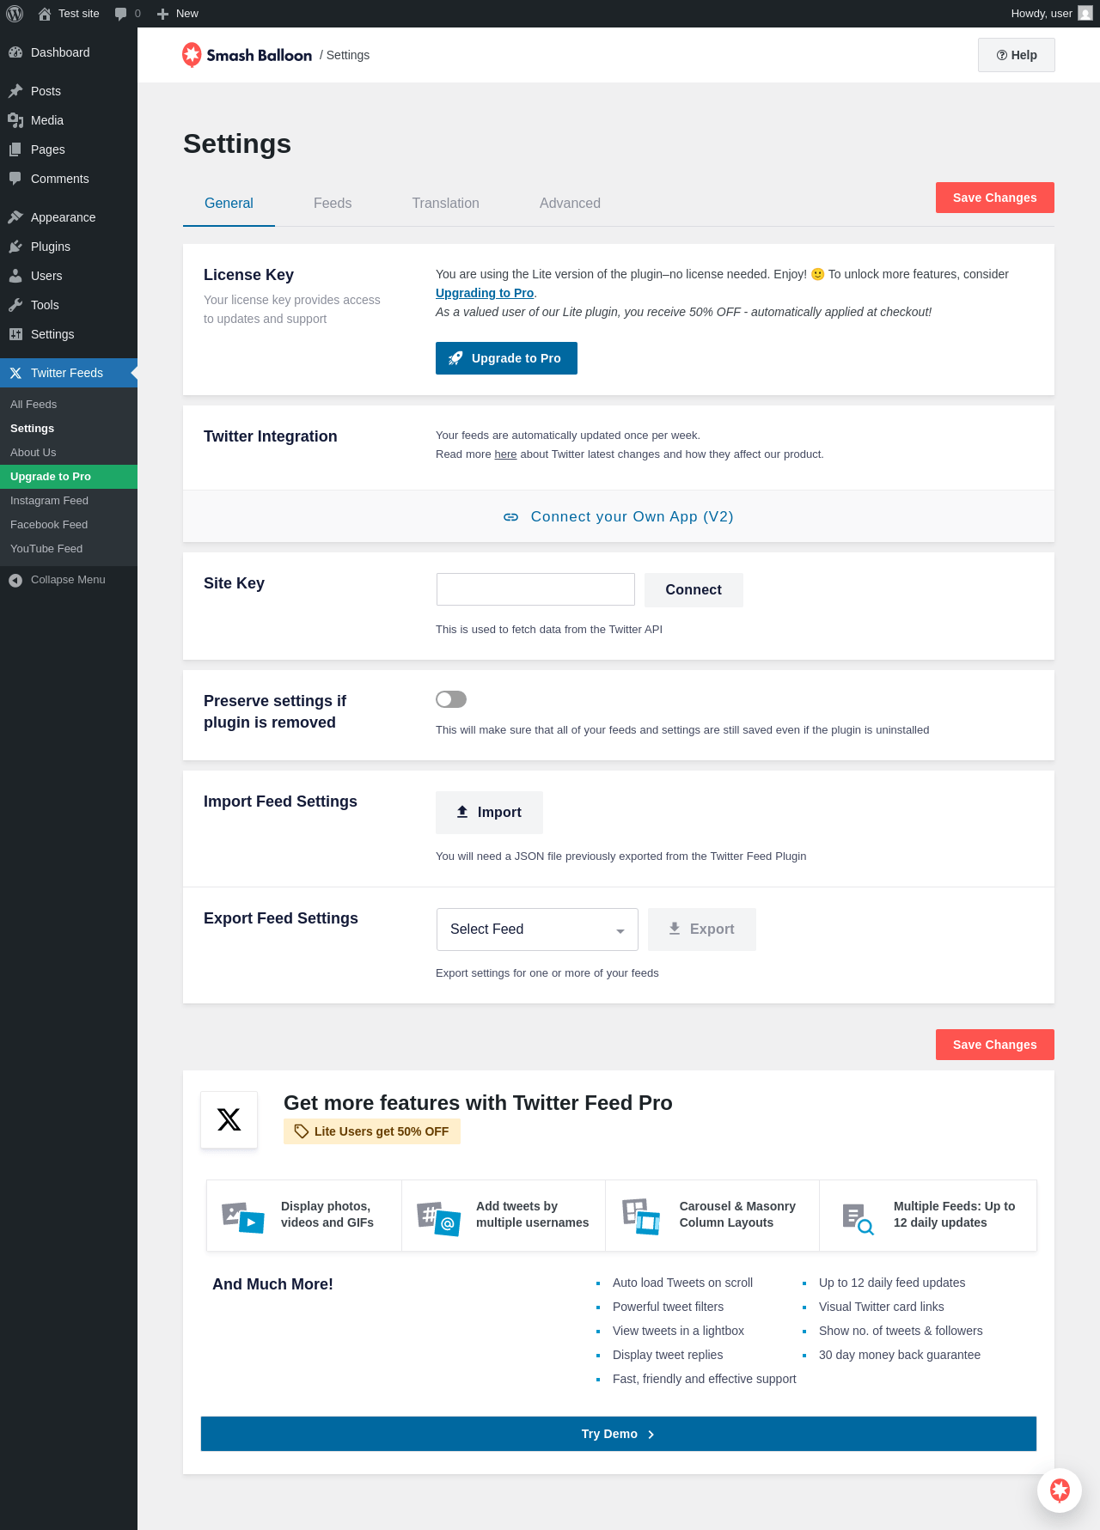
Task: Open the Users menu item
Action: [x=69, y=276]
